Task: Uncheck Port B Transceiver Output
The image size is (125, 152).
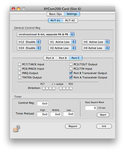Action: point(71,73)
